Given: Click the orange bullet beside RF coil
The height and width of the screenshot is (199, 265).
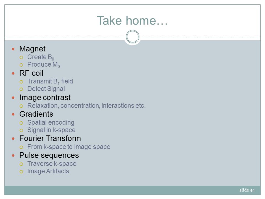Looking at the screenshot, I should (13, 74).
